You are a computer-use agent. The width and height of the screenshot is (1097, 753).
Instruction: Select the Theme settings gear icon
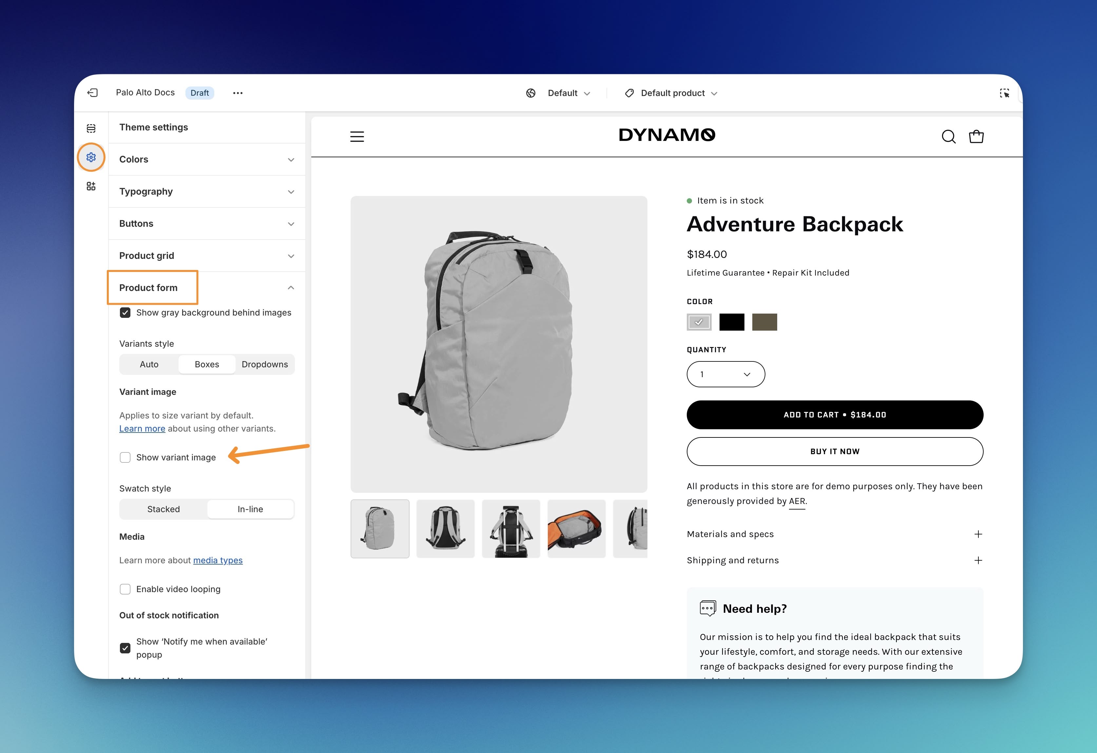[x=91, y=157]
